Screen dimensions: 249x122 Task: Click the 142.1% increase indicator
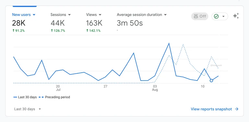(93, 30)
